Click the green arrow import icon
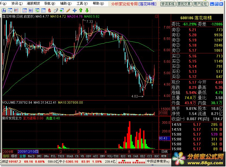This screenshot has width=226, height=167. 62,10
